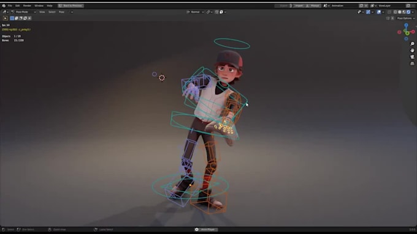
Task: Open the viewport View menu
Action: [x=42, y=12]
